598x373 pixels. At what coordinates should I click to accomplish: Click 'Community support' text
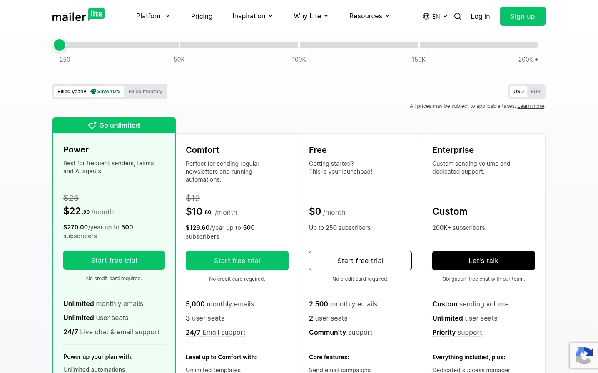pos(341,332)
